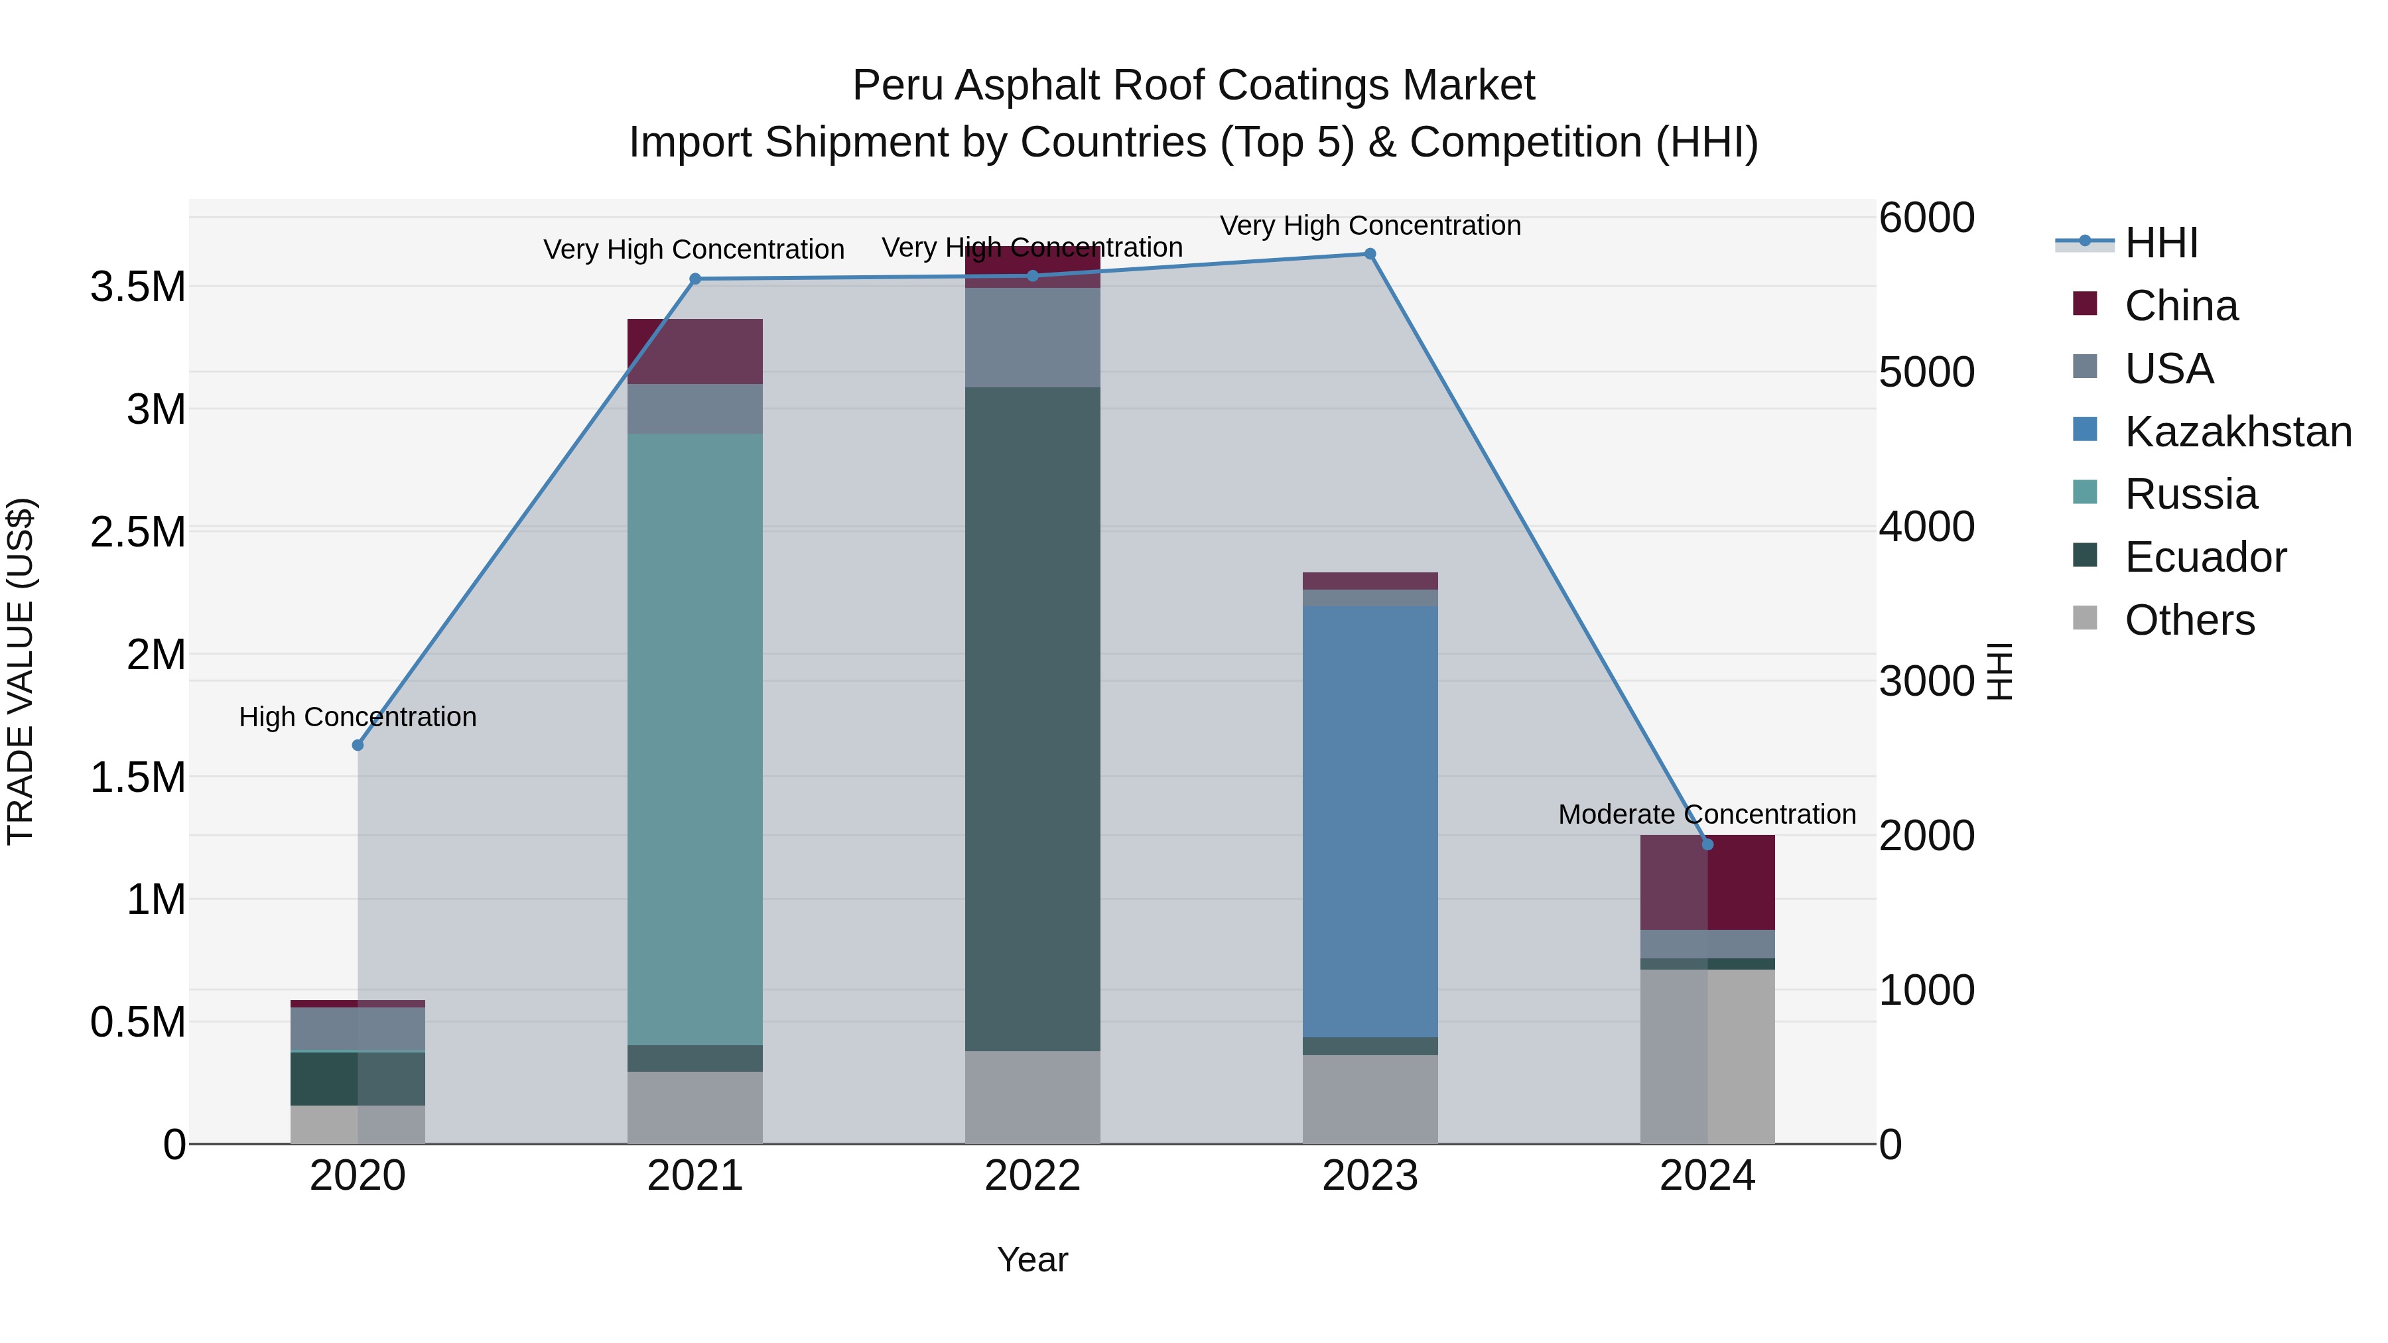
Task: Toggle the Russia legend entry
Action: [x=2166, y=493]
